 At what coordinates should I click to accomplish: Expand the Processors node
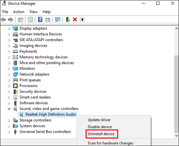[9, 86]
